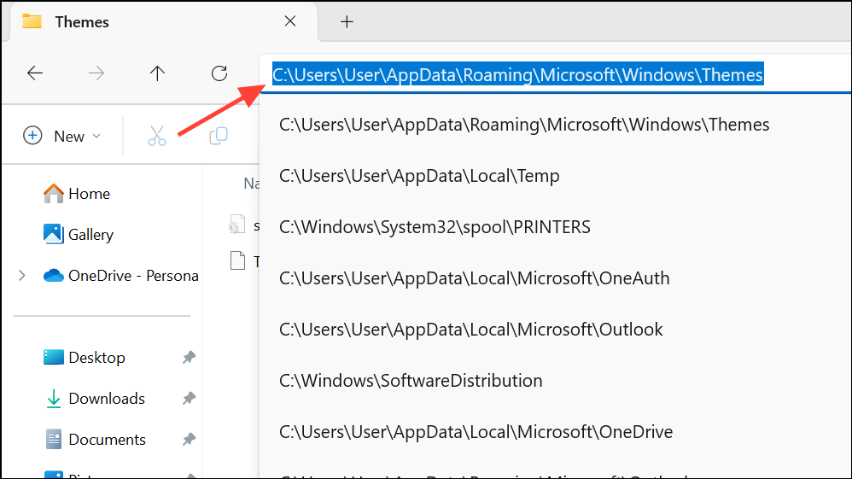Close the Themes tab
The height and width of the screenshot is (479, 852).
[290, 21]
